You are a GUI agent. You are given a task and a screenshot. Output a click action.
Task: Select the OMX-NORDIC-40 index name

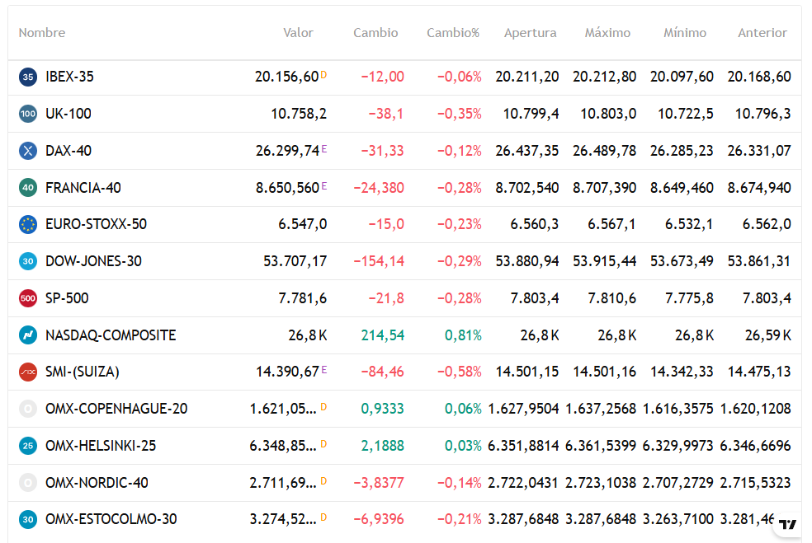coord(97,483)
